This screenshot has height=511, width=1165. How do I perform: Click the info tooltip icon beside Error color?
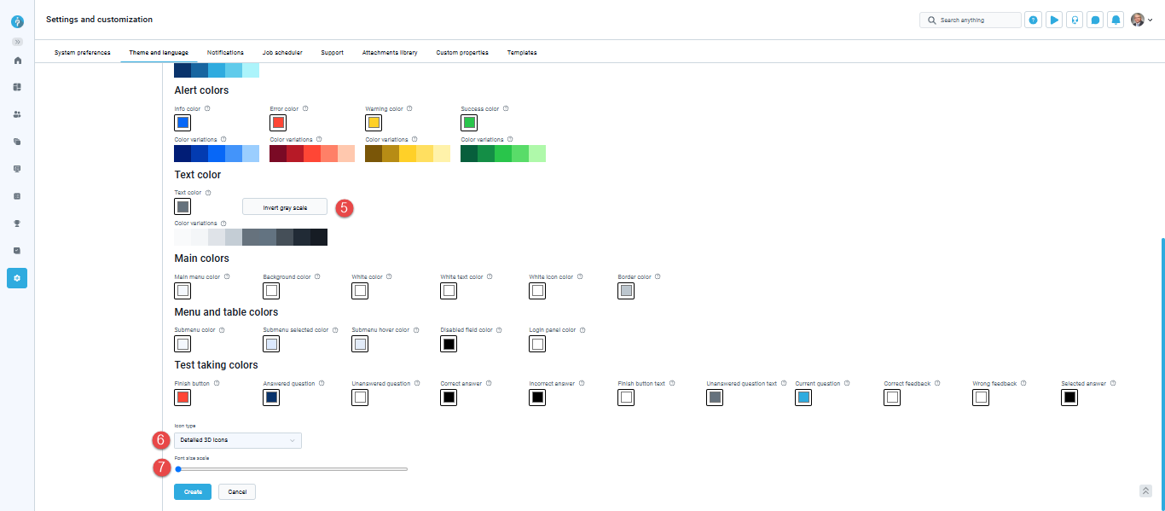coord(305,109)
